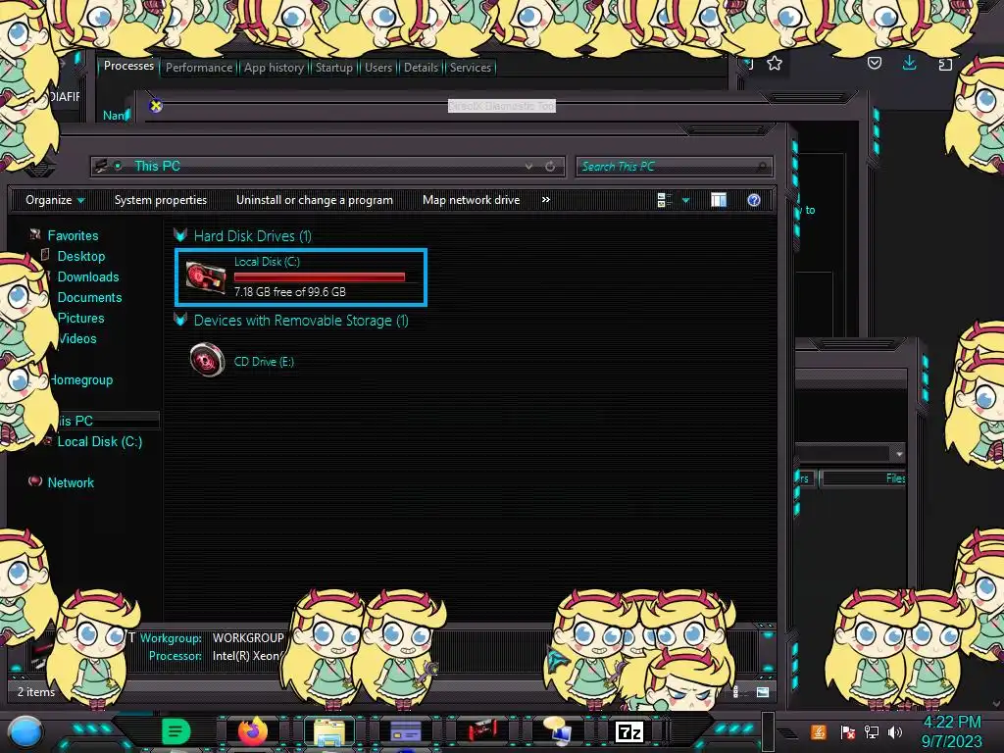This screenshot has width=1004, height=753.
Task: Open Homegroup in navigation pane
Action: 81,379
